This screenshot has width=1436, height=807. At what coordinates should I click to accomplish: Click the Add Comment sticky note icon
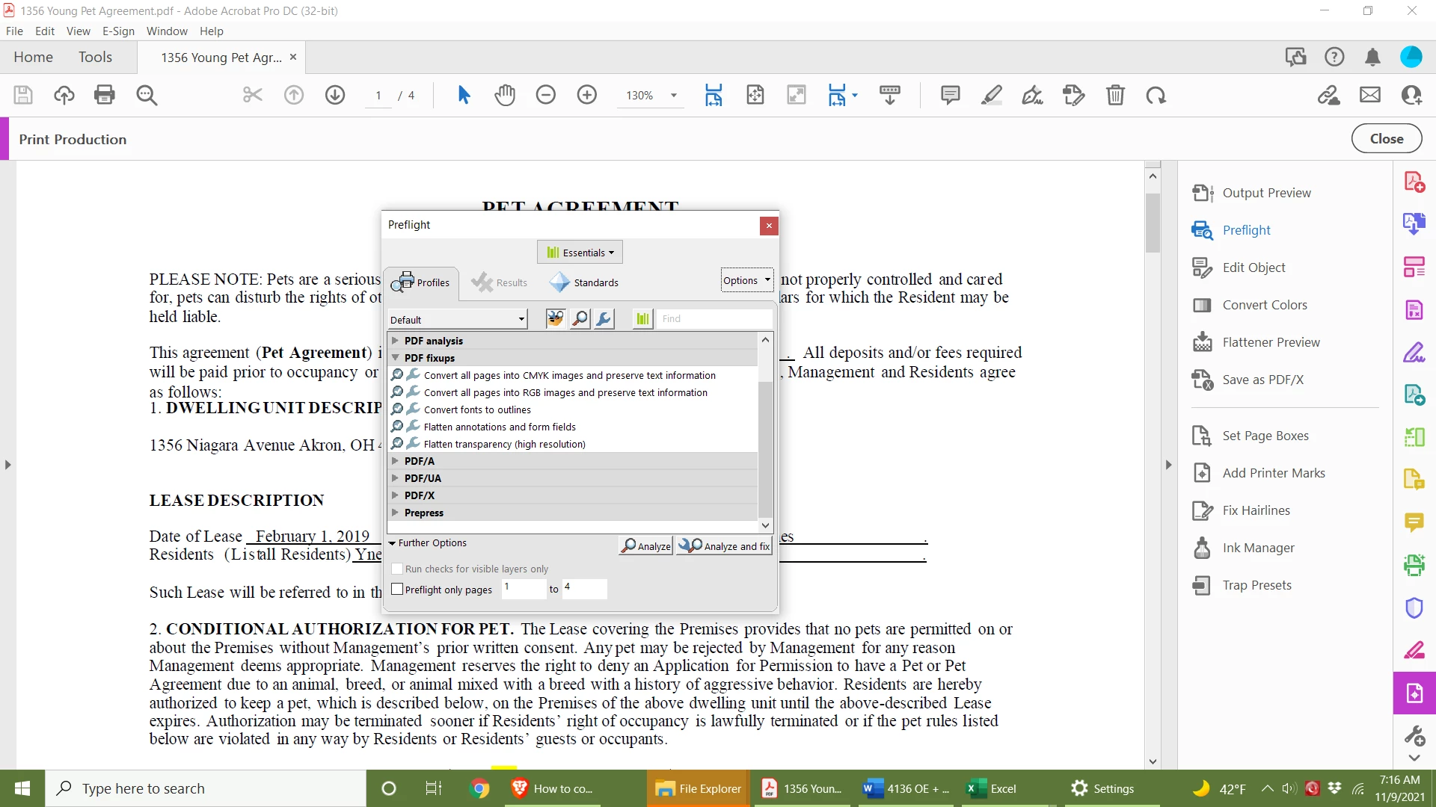coord(950,95)
